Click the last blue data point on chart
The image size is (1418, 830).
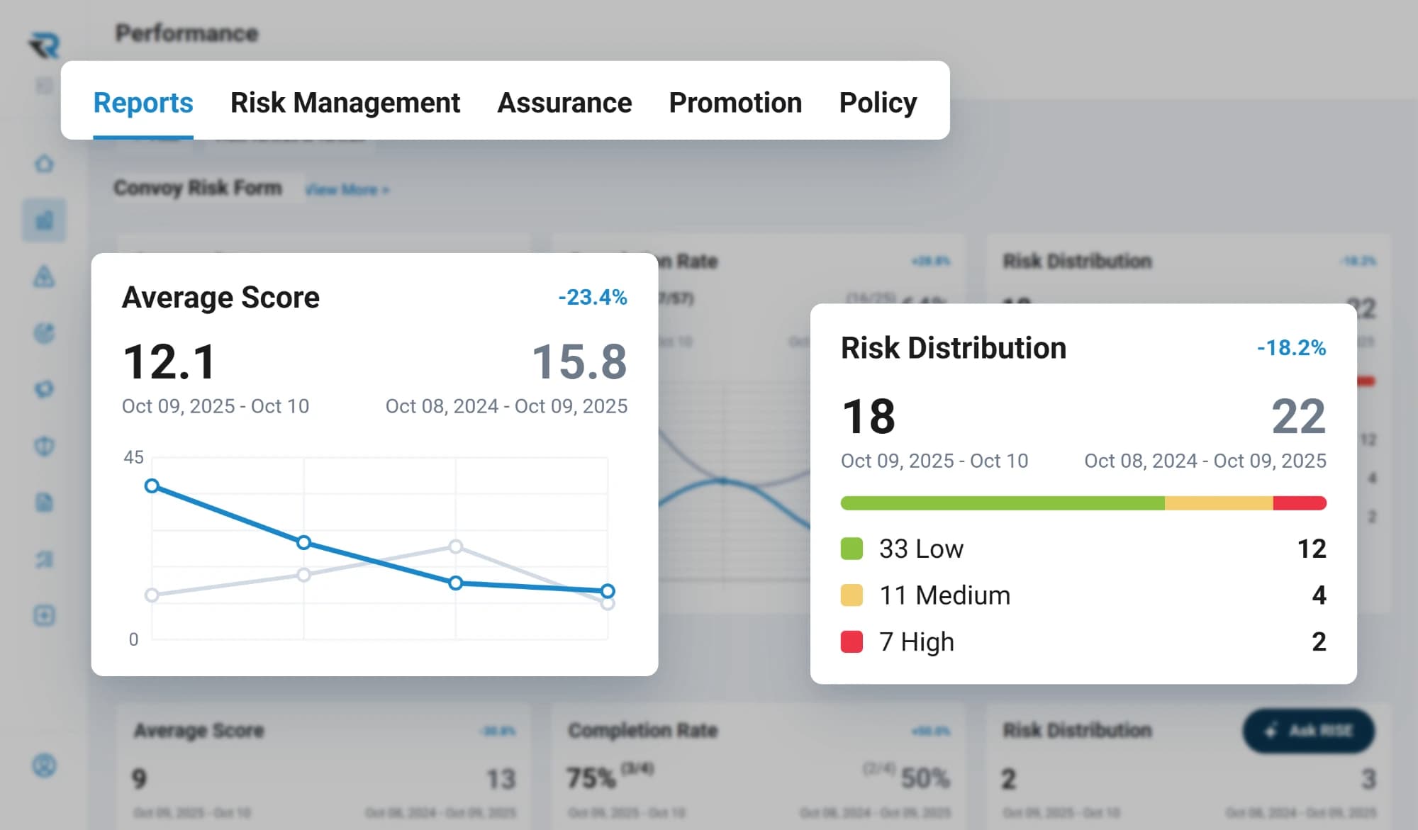(608, 590)
